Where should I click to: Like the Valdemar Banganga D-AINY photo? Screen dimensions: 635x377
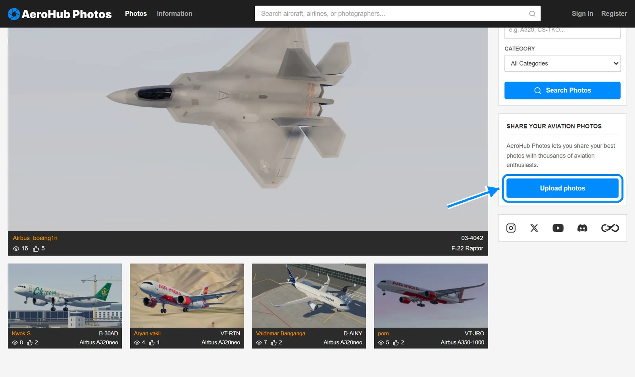click(274, 342)
